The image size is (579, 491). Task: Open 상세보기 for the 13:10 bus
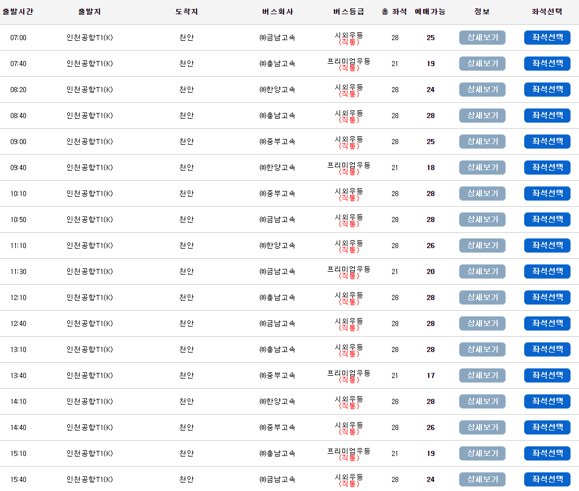482,350
